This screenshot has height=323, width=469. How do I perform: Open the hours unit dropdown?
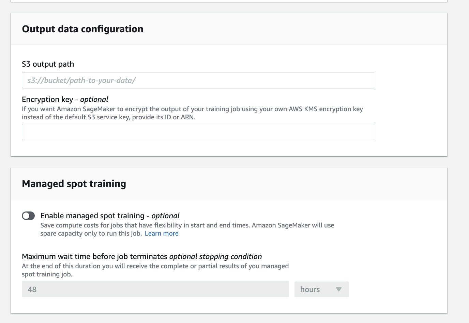point(321,289)
